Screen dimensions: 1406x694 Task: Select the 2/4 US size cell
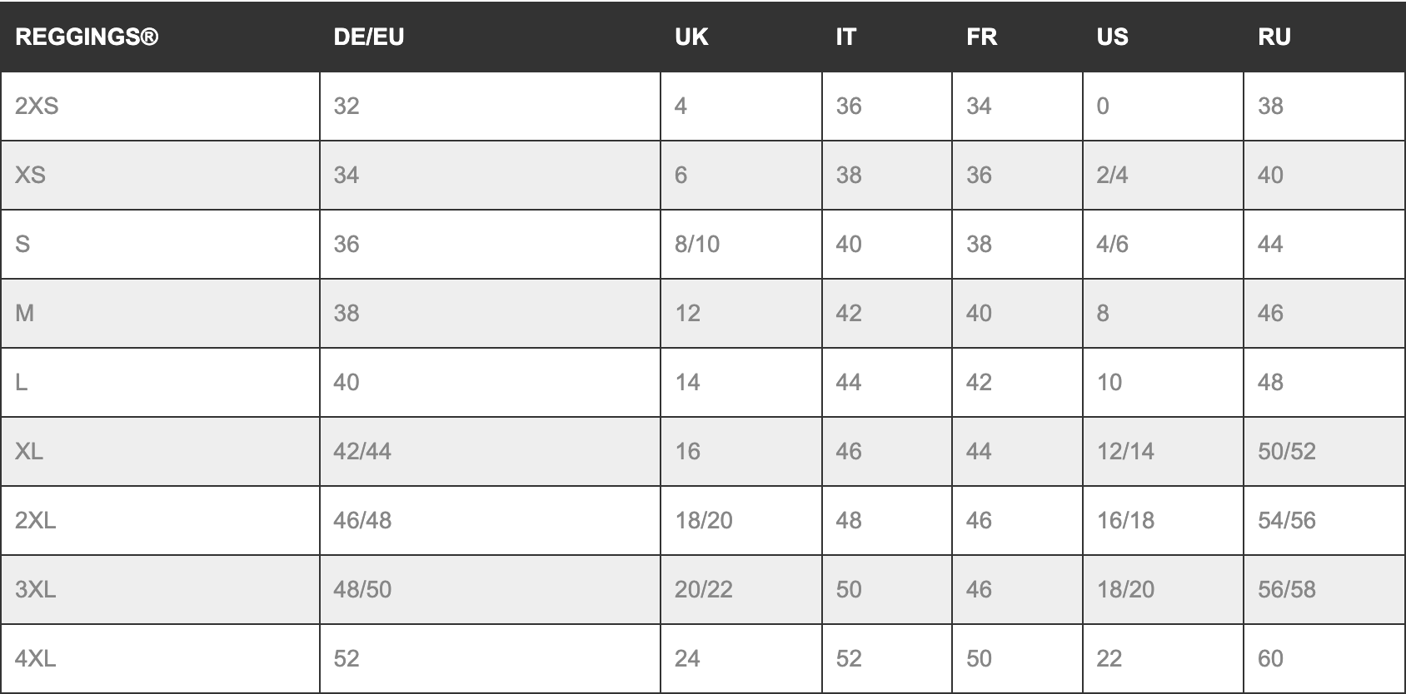(1112, 176)
